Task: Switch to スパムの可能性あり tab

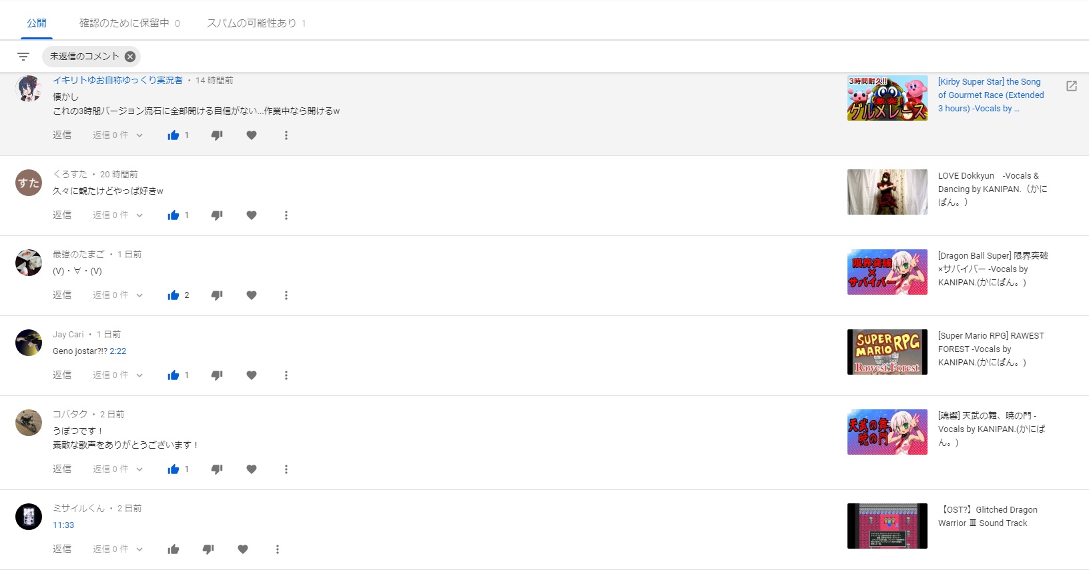Action: coord(256,23)
